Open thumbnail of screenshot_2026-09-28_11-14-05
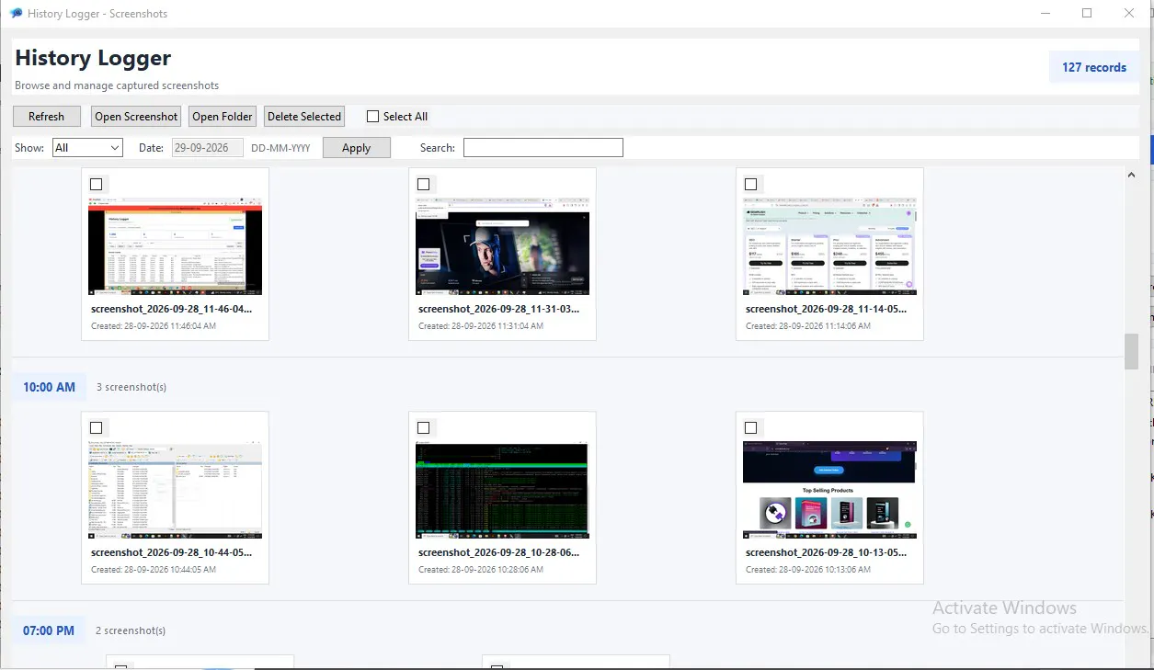The image size is (1154, 670). (829, 245)
